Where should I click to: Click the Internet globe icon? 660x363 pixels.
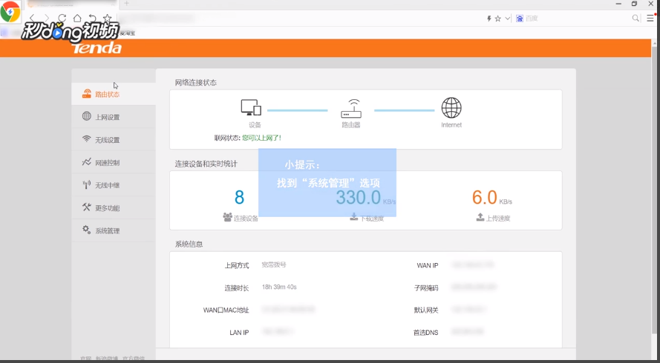(451, 108)
